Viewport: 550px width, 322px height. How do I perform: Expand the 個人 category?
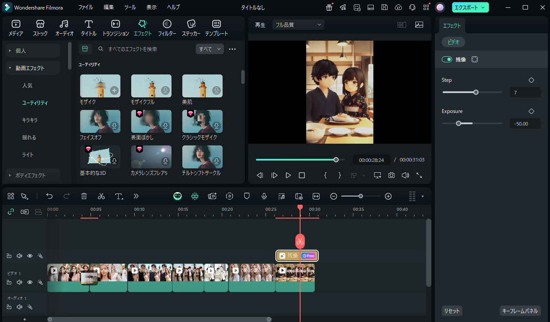pos(33,51)
